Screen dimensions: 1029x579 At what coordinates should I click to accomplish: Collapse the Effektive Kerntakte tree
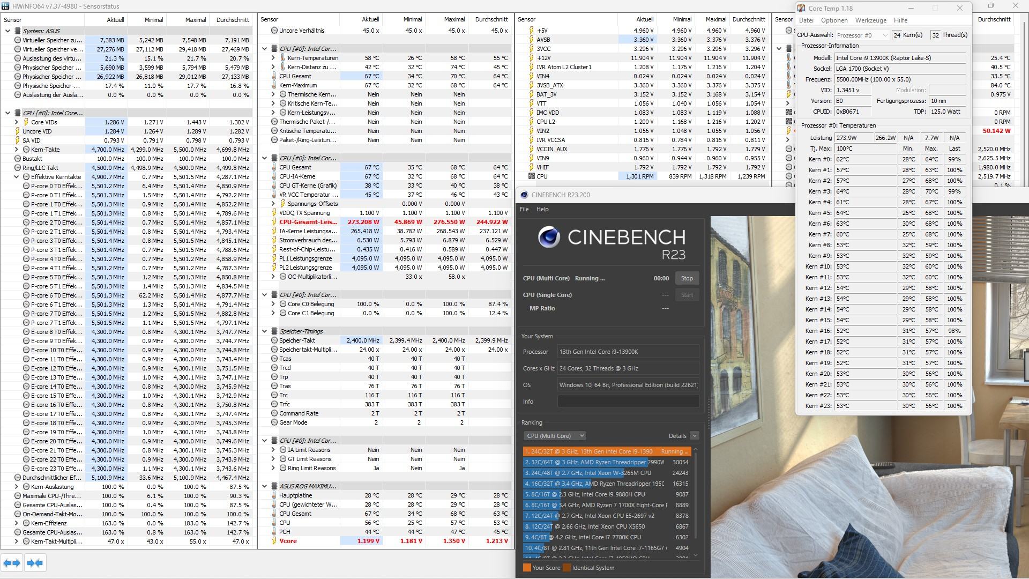point(16,177)
